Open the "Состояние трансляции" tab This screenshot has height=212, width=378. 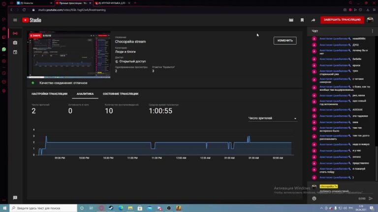point(121,94)
